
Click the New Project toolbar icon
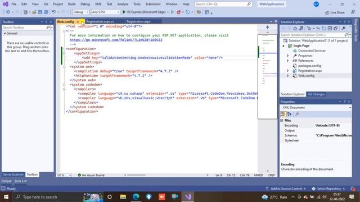(x=25, y=12)
